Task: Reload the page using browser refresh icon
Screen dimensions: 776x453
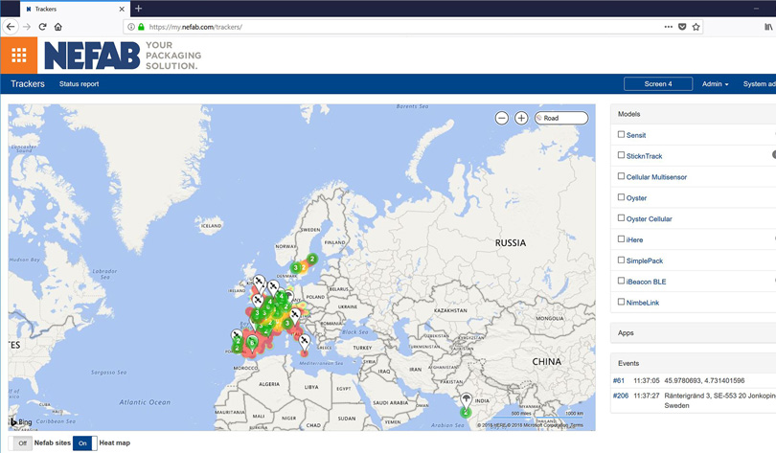Action: pos(42,27)
